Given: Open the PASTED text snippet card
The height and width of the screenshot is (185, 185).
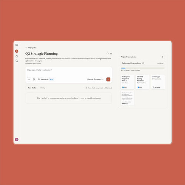Looking at the screenshot, I should pos(127,98).
